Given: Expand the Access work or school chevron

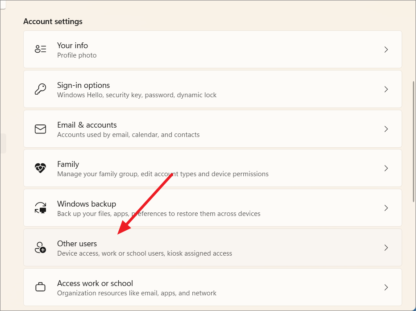Looking at the screenshot, I should pyautogui.click(x=386, y=287).
